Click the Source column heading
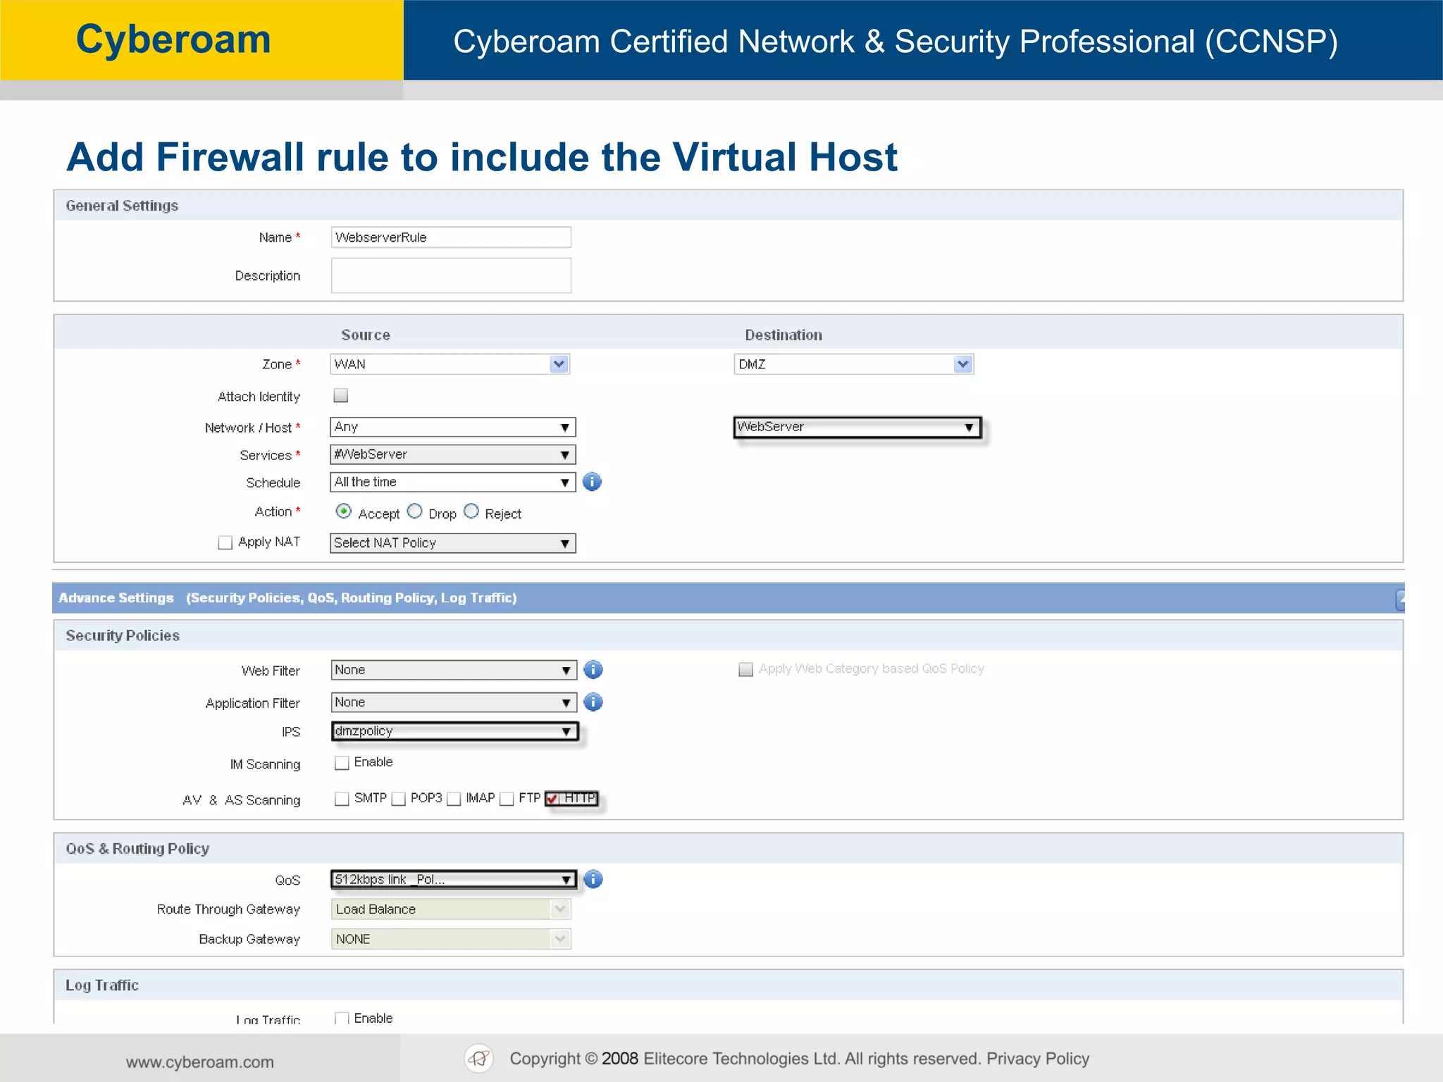 (x=366, y=335)
